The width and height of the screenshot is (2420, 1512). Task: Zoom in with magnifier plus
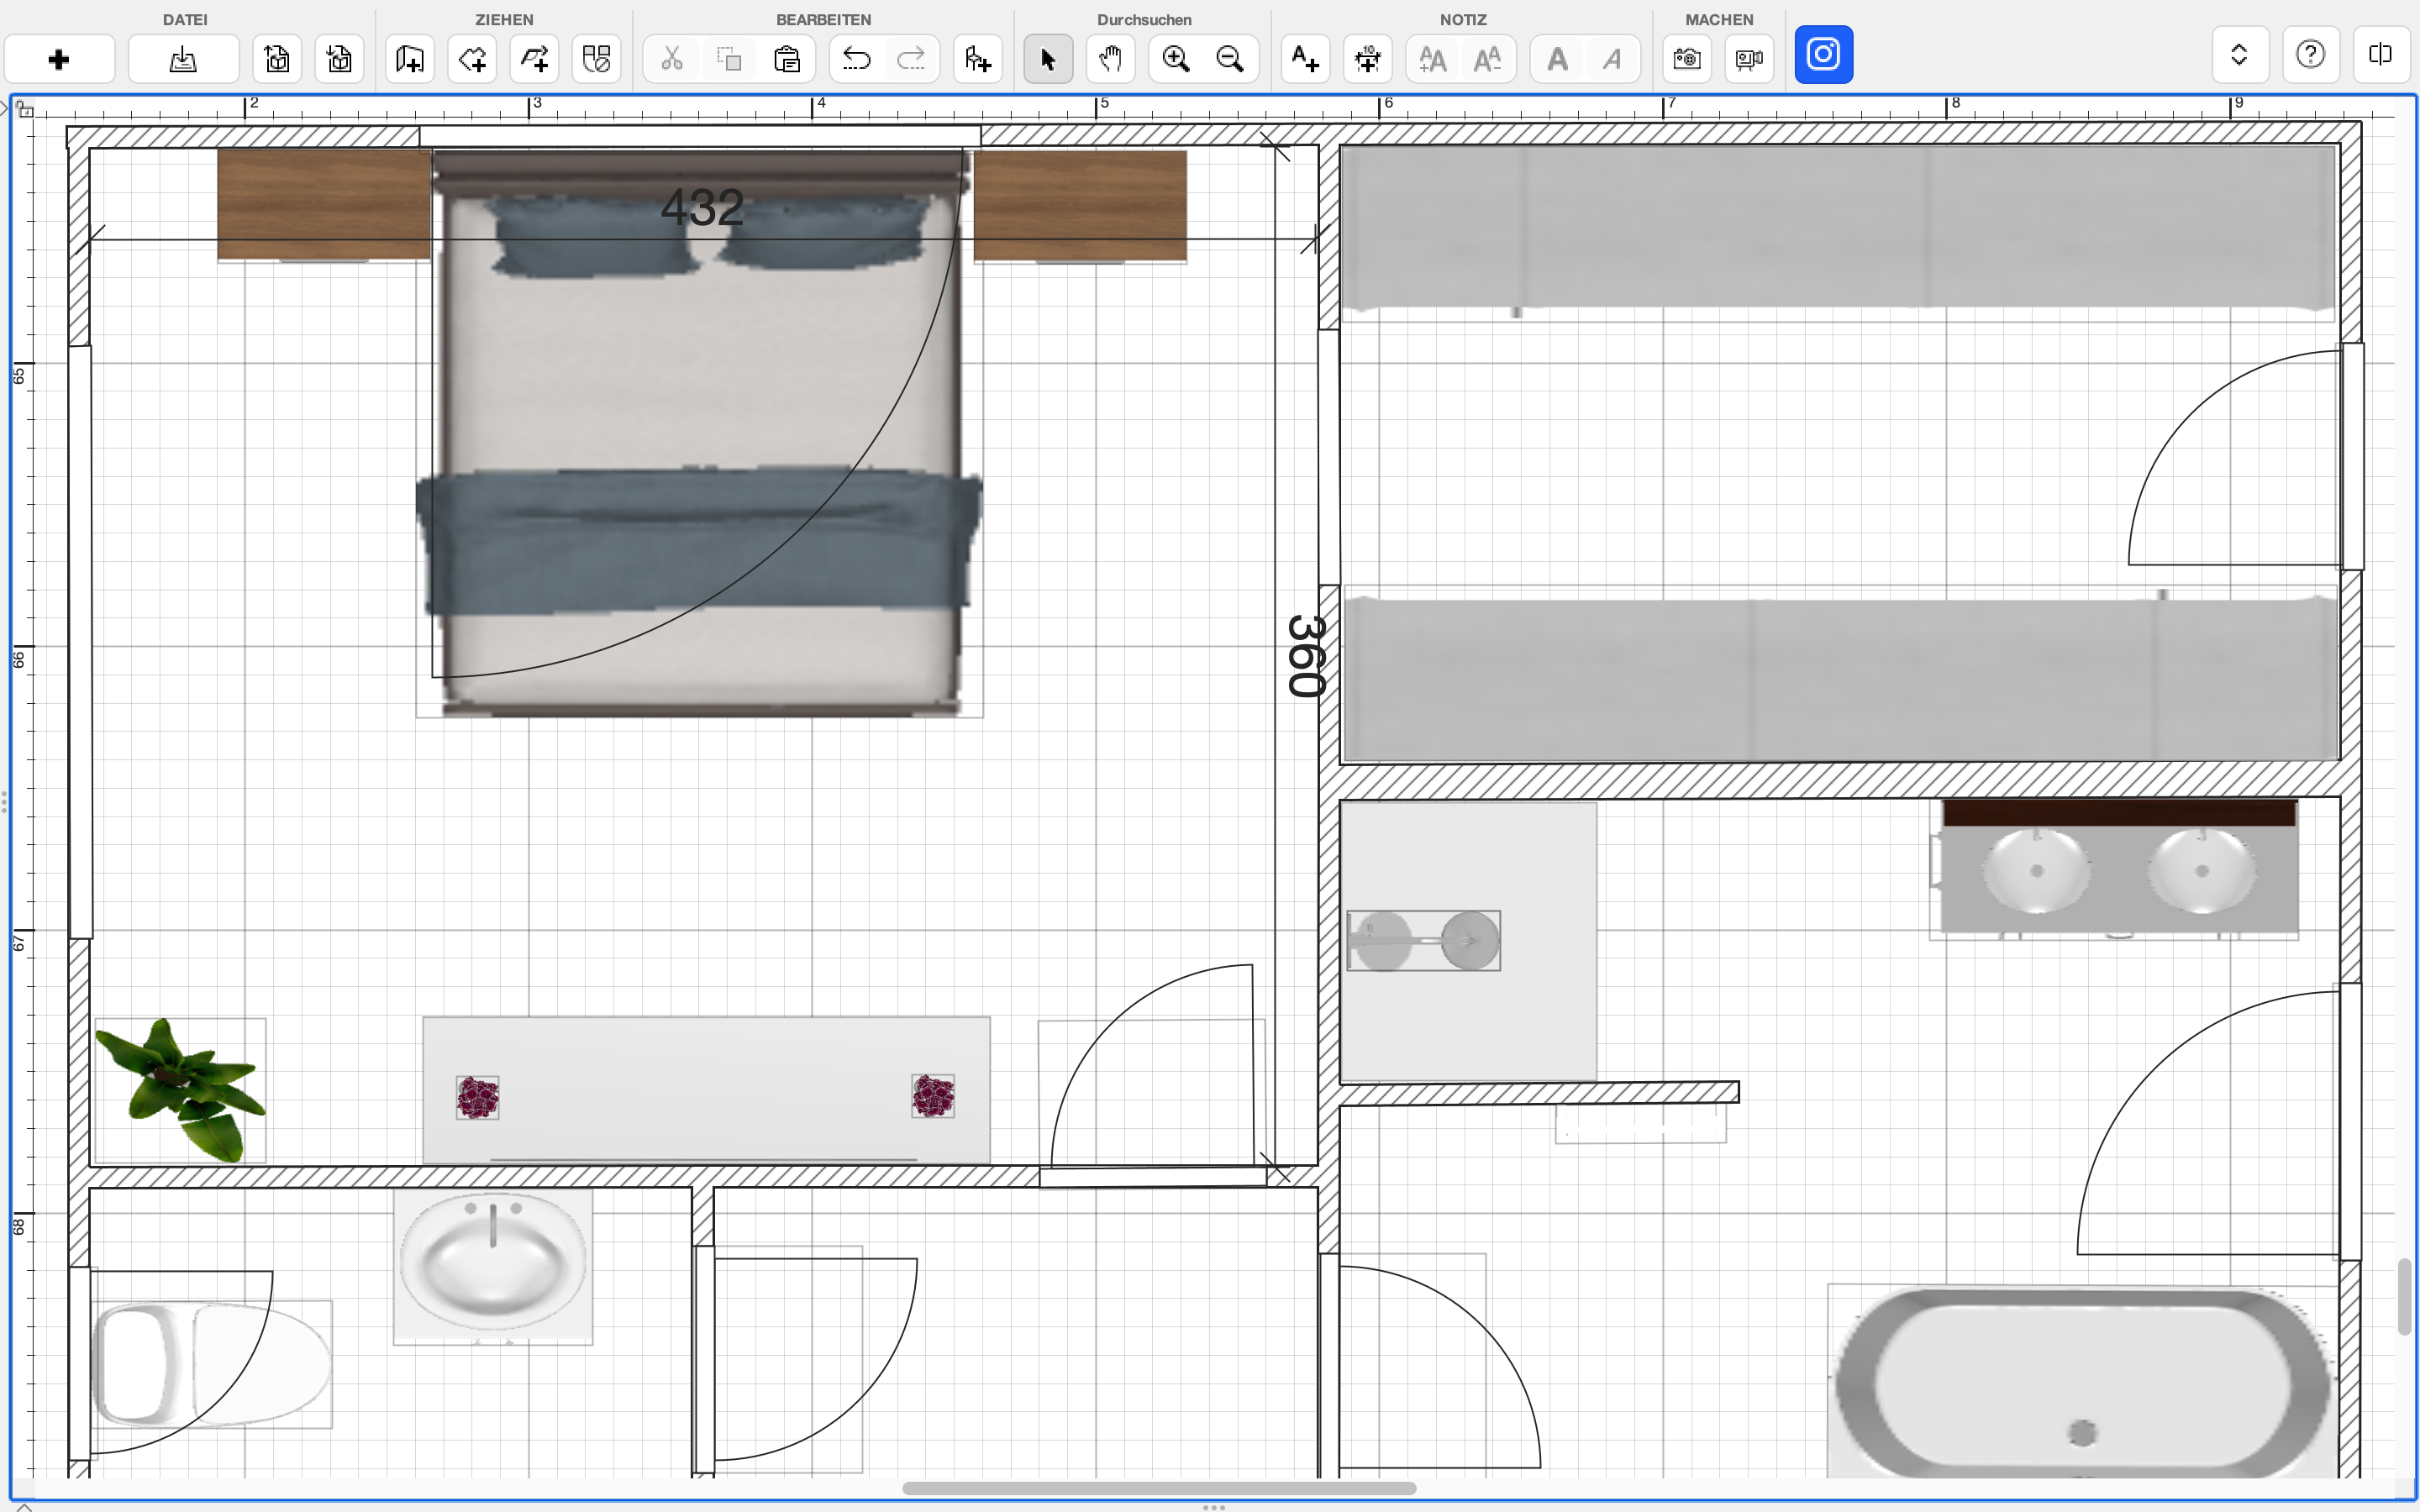pyautogui.click(x=1176, y=60)
